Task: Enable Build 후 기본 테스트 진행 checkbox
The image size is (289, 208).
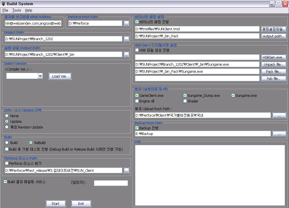Action: 7,149
